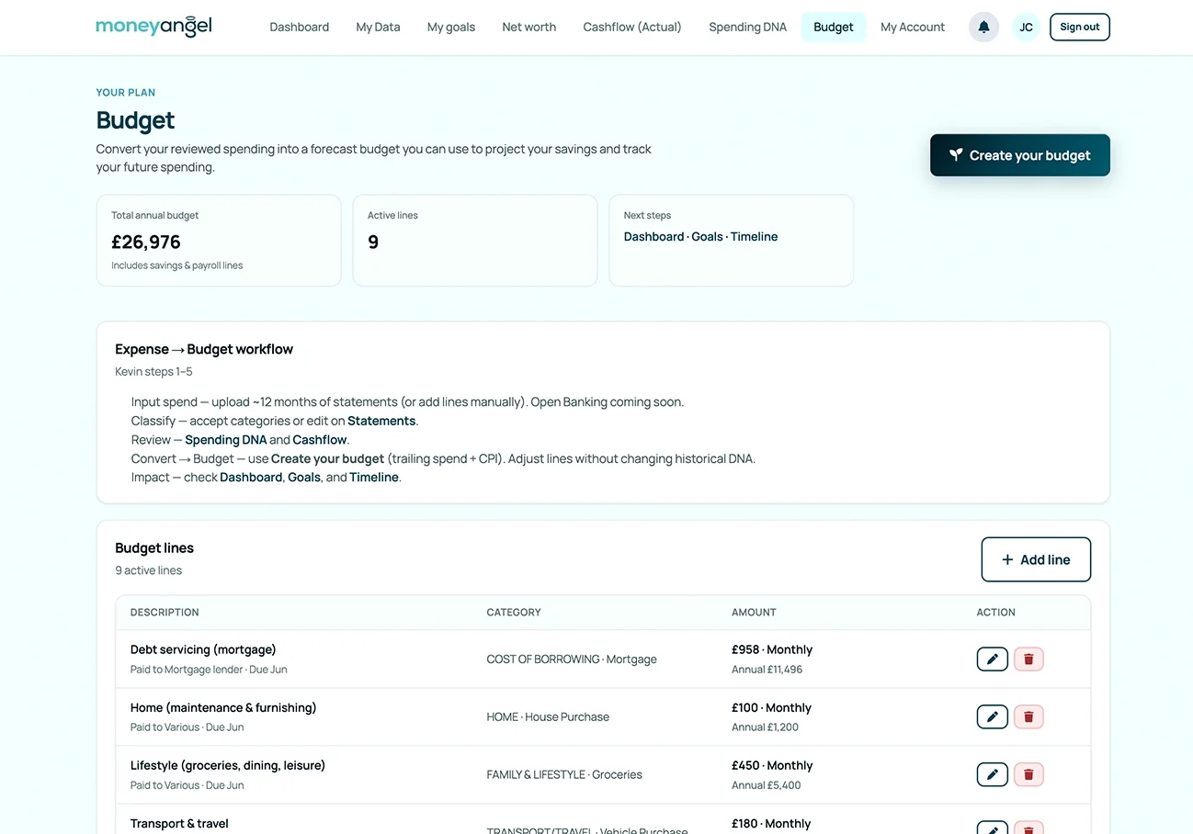Open Cashflow link in workflow Review step
The image size is (1193, 834).
pyautogui.click(x=320, y=440)
